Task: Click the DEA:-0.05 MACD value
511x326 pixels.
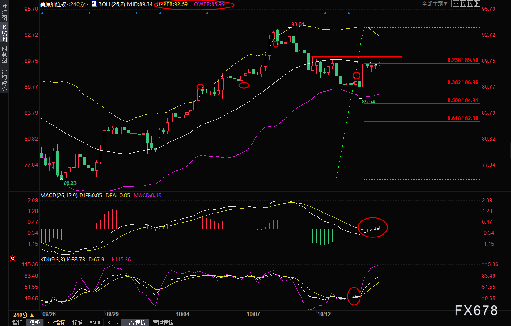Action: (118, 195)
